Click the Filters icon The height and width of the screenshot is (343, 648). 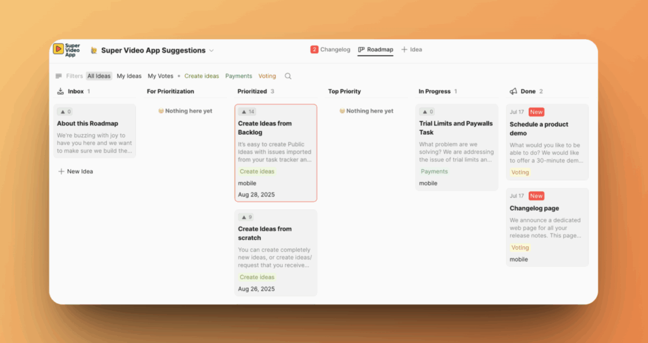59,76
